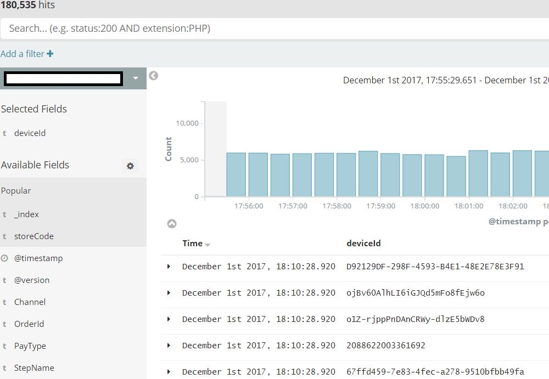
Task: Click the Popular section label
Action: tap(16, 191)
